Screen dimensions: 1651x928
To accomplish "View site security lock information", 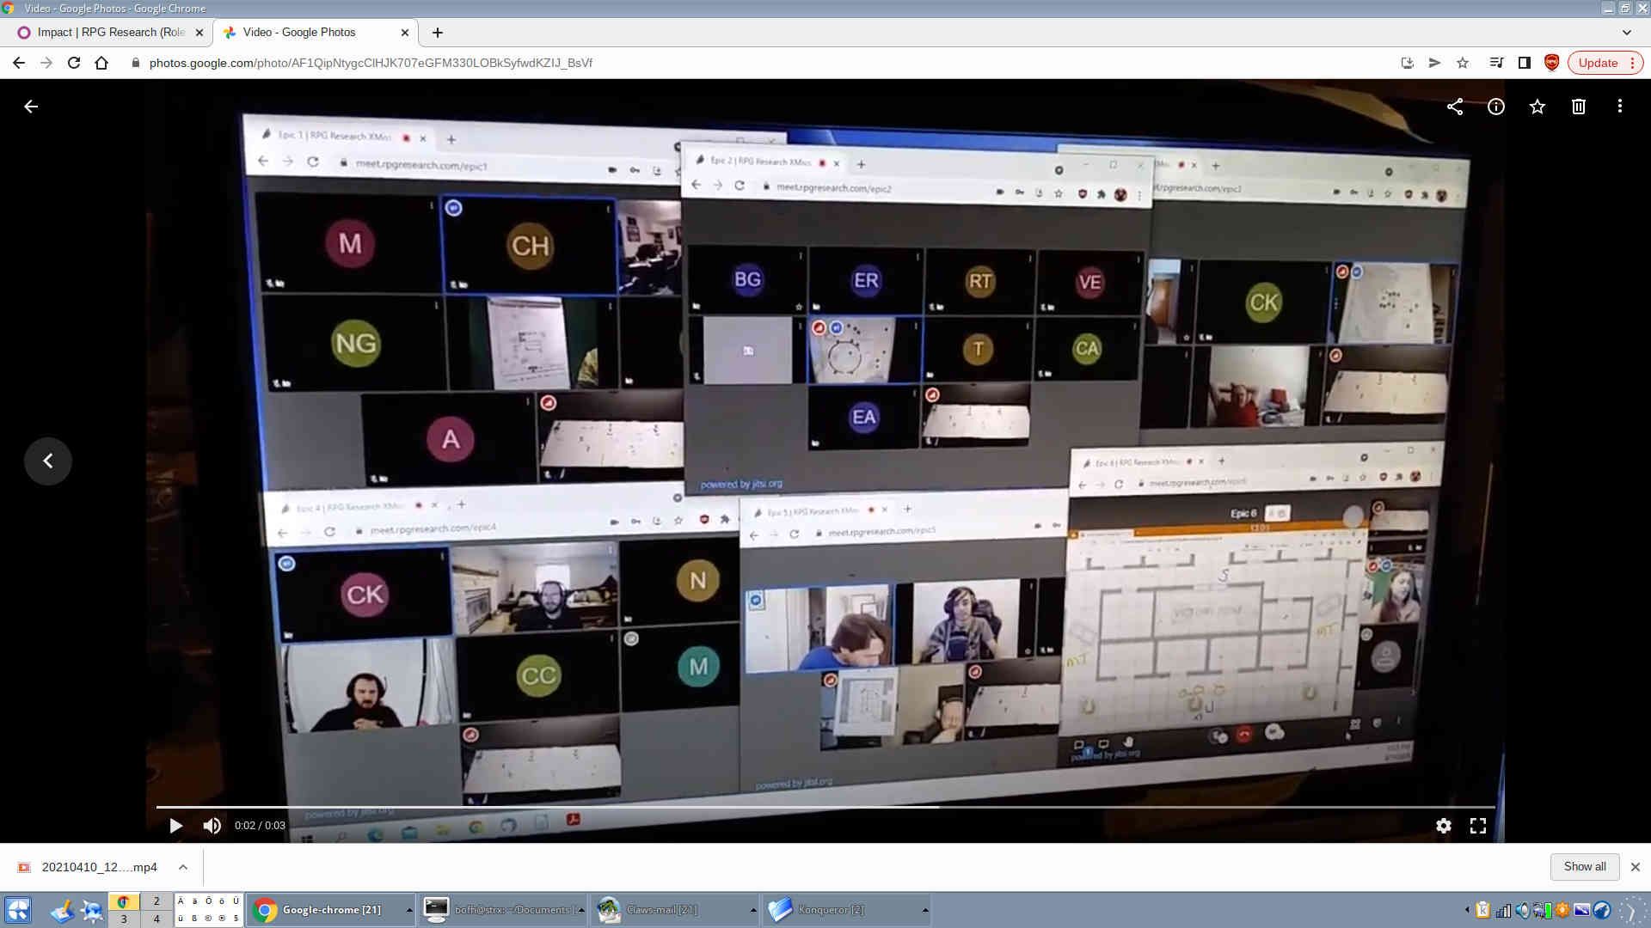I will (135, 63).
